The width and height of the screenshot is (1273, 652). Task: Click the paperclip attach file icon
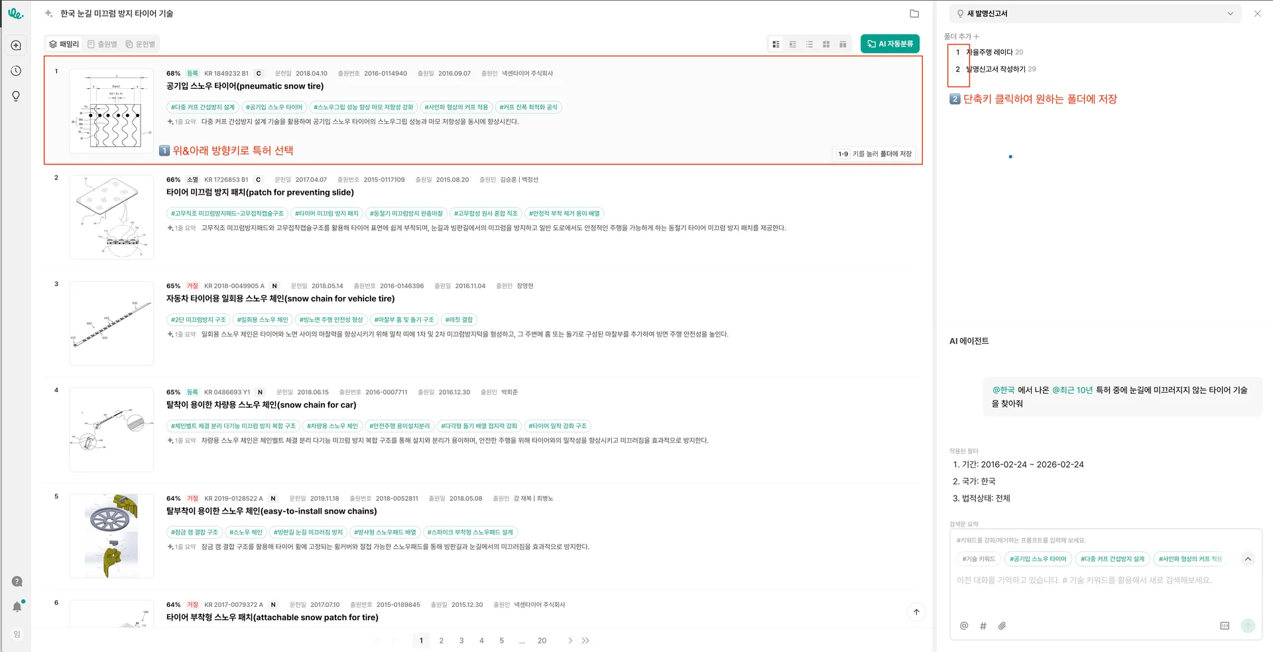click(x=1002, y=625)
